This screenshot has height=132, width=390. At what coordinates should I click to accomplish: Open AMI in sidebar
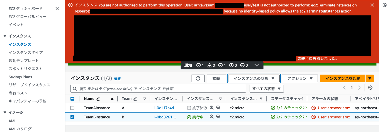point(12,121)
